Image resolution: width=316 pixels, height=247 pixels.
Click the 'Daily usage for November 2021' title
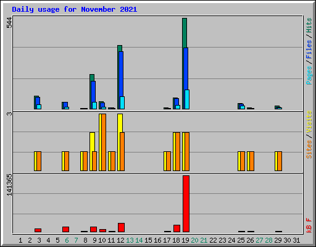coord(75,9)
